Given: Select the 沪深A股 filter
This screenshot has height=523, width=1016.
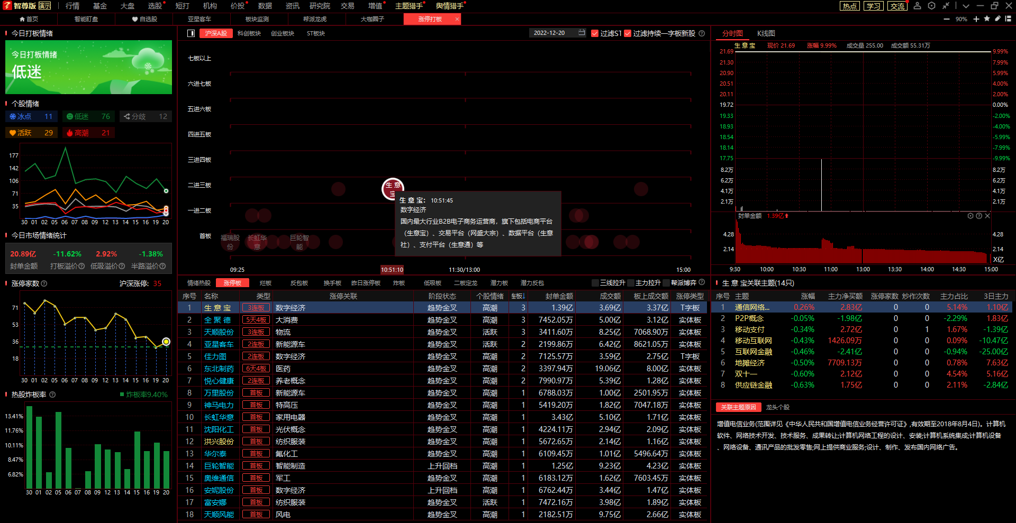Looking at the screenshot, I should tap(216, 33).
